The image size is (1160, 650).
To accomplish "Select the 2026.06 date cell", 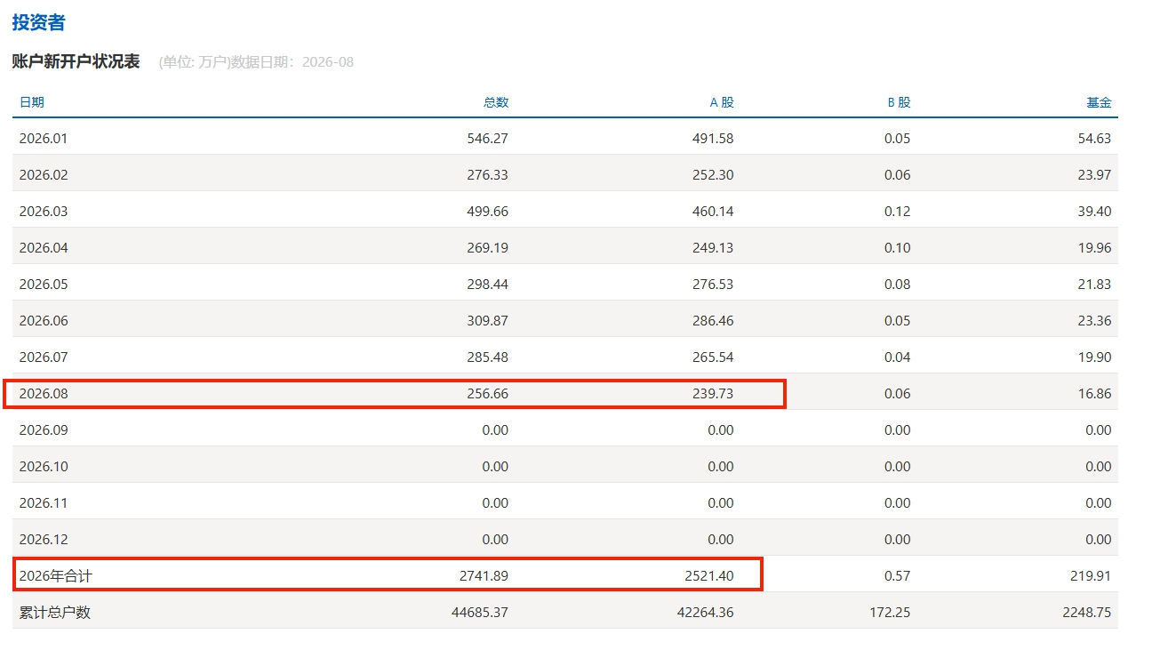I will (44, 321).
